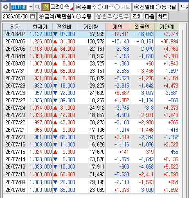The width and height of the screenshot is (189, 198).
Task: Click the magnifier stock search icon
Action: pyautogui.click(x=37, y=7)
